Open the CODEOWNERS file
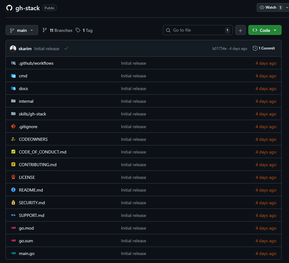The image size is (289, 263). (x=33, y=139)
